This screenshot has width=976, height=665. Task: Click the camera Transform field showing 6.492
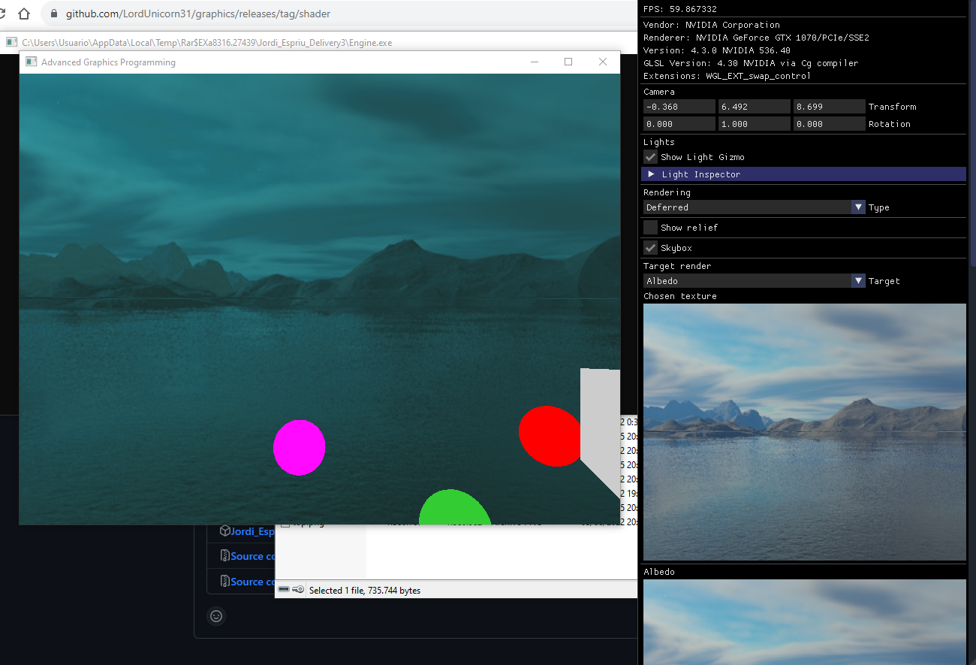[755, 107]
